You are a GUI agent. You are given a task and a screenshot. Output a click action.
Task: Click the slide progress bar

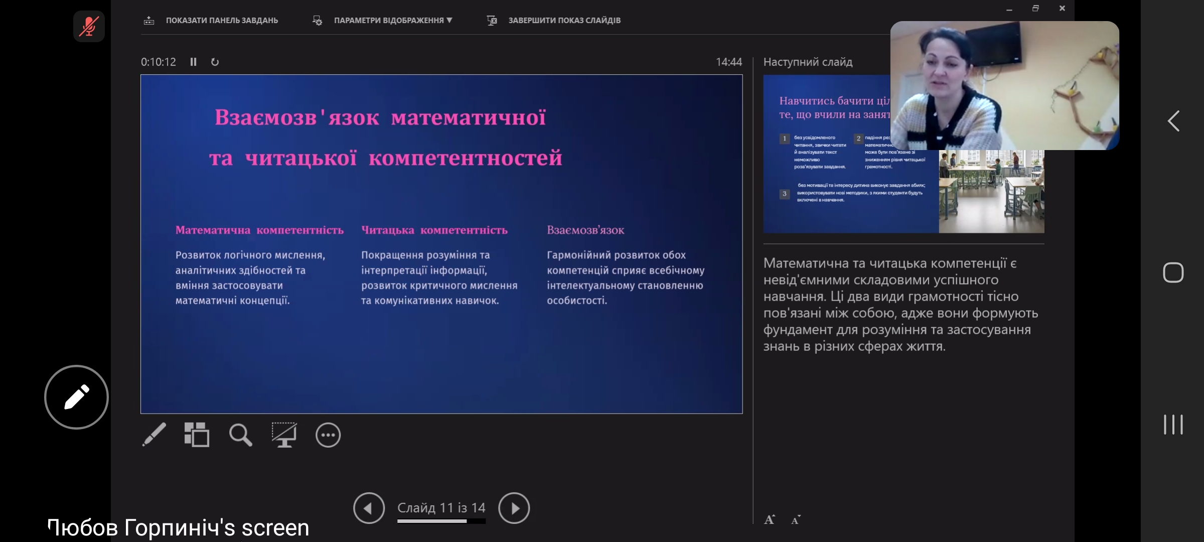tap(441, 521)
